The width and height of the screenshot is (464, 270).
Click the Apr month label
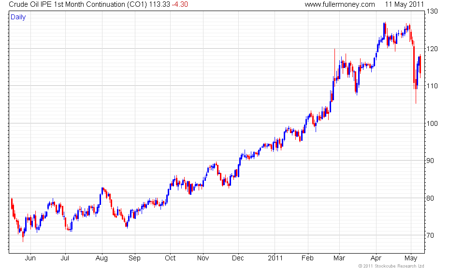coord(376,258)
